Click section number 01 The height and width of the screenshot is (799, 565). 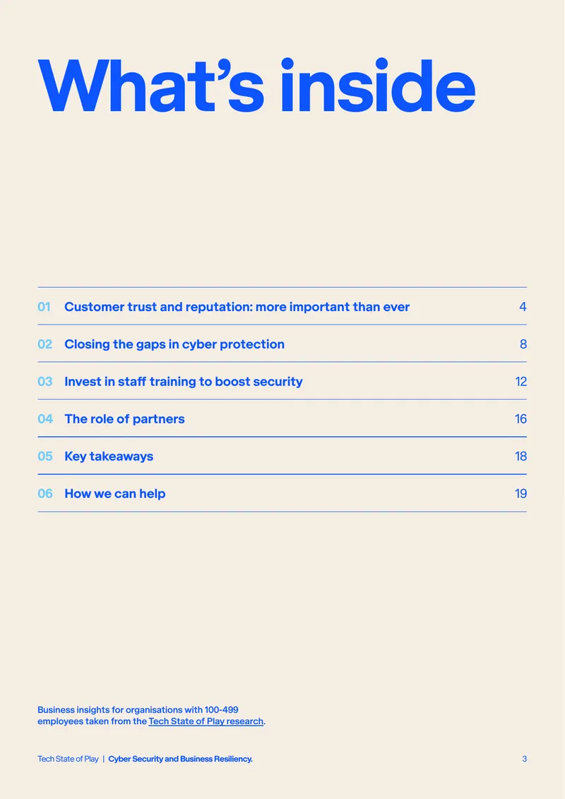(x=44, y=307)
